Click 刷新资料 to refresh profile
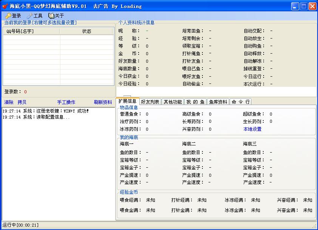 click(x=103, y=102)
